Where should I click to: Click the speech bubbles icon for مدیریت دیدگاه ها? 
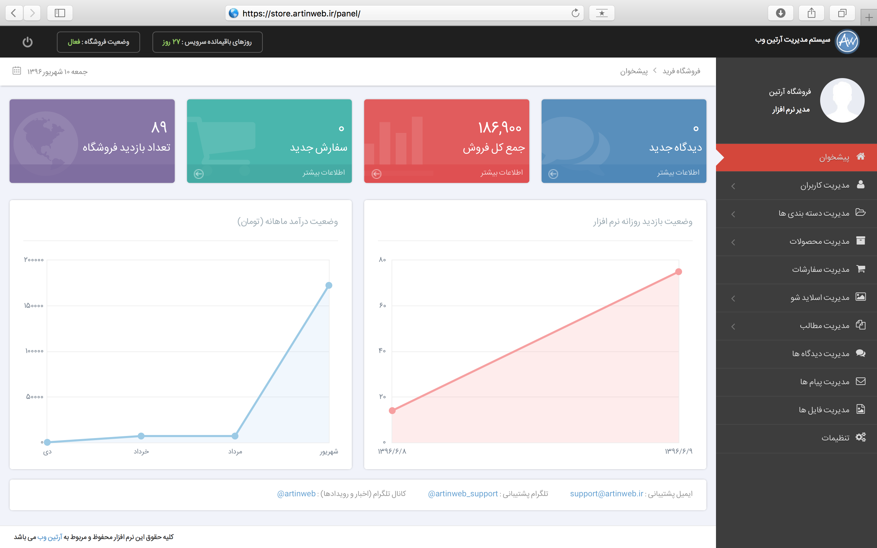coord(861,353)
